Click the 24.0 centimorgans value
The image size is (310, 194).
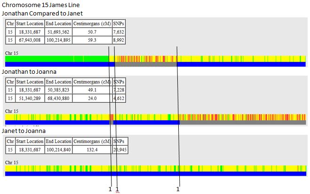click(x=92, y=98)
